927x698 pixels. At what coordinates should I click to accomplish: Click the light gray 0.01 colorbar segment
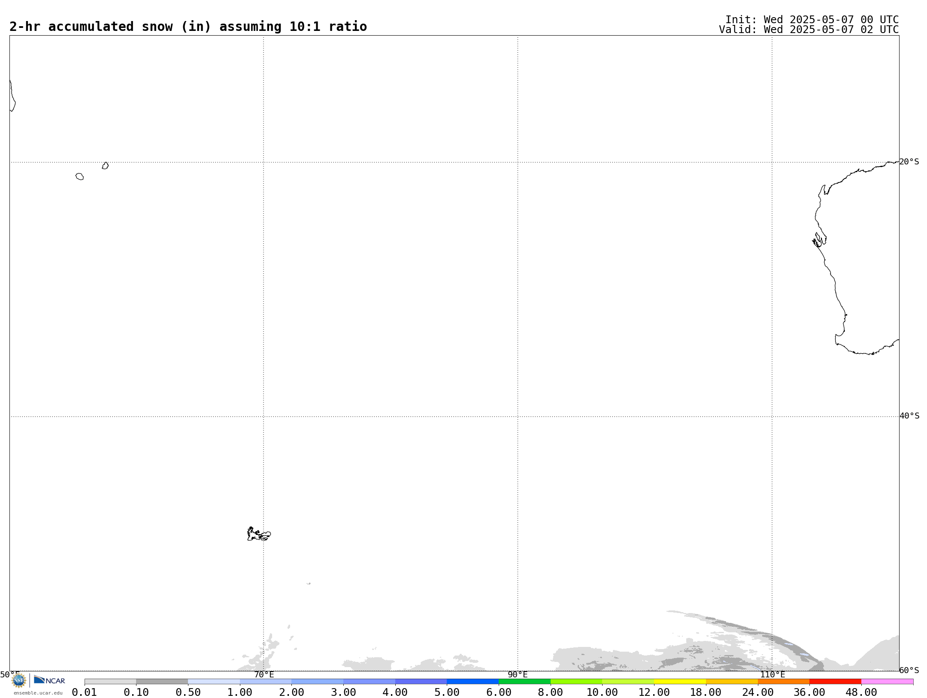pos(110,682)
